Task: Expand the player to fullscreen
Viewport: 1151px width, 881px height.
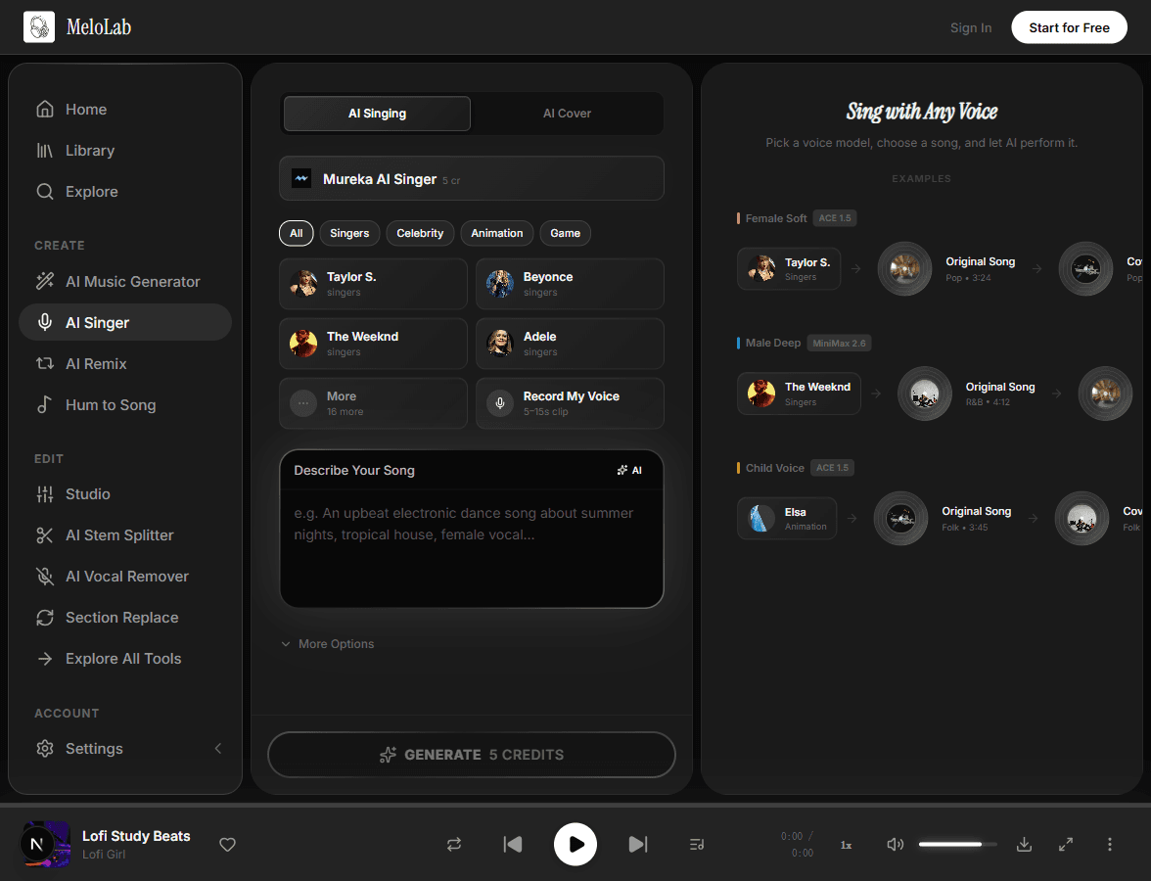Action: click(1066, 844)
